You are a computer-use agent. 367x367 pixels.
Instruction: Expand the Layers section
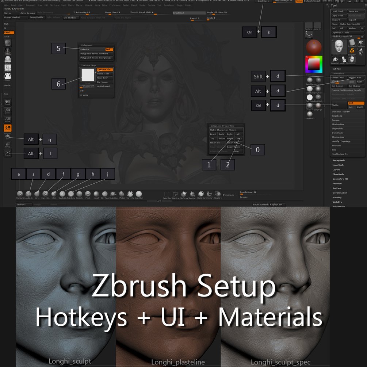click(336, 170)
